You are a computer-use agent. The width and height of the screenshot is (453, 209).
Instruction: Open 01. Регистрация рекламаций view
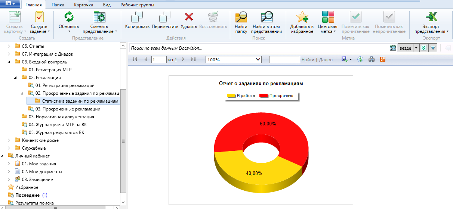tap(65, 85)
